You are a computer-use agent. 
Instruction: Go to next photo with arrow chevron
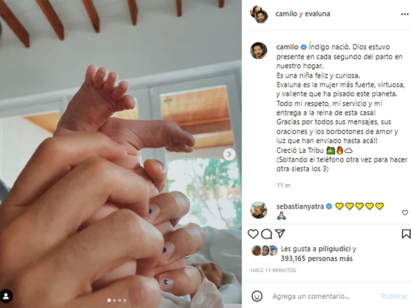pyautogui.click(x=229, y=154)
